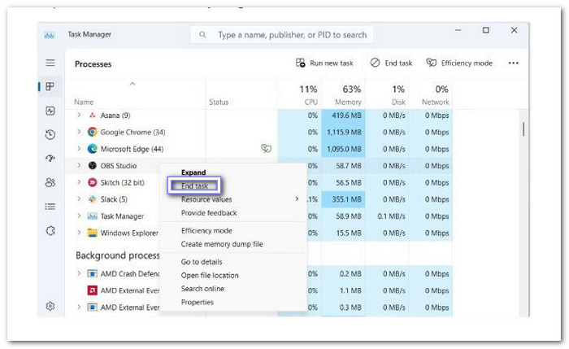Expand the Google Chrome process group
The width and height of the screenshot is (569, 349).
pyautogui.click(x=79, y=132)
